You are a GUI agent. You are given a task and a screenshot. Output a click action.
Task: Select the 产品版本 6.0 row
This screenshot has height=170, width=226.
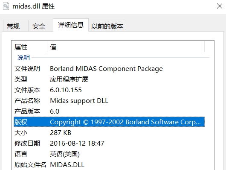click(x=109, y=111)
